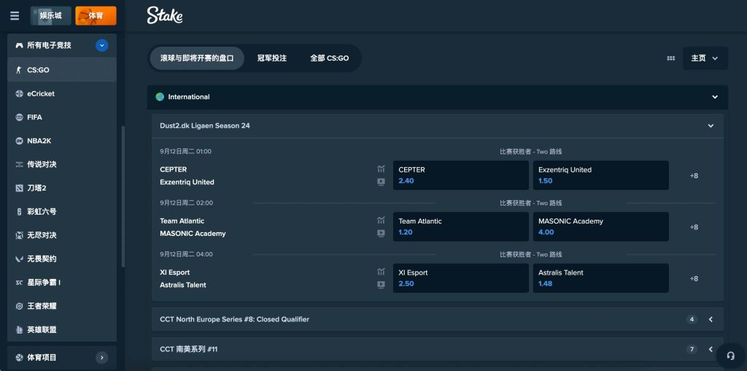Show +8 more markets for Team Atlantic match

click(x=694, y=227)
